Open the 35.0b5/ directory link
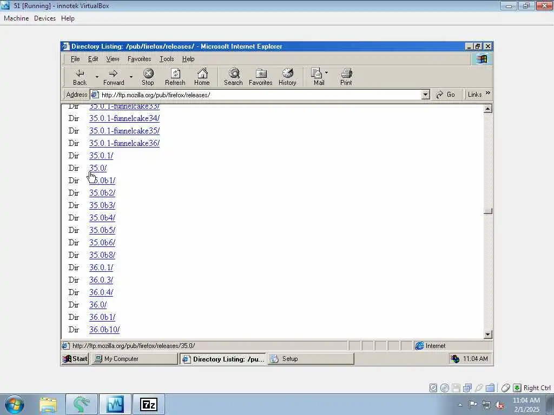Viewport: 554px width, 415px height. [102, 230]
